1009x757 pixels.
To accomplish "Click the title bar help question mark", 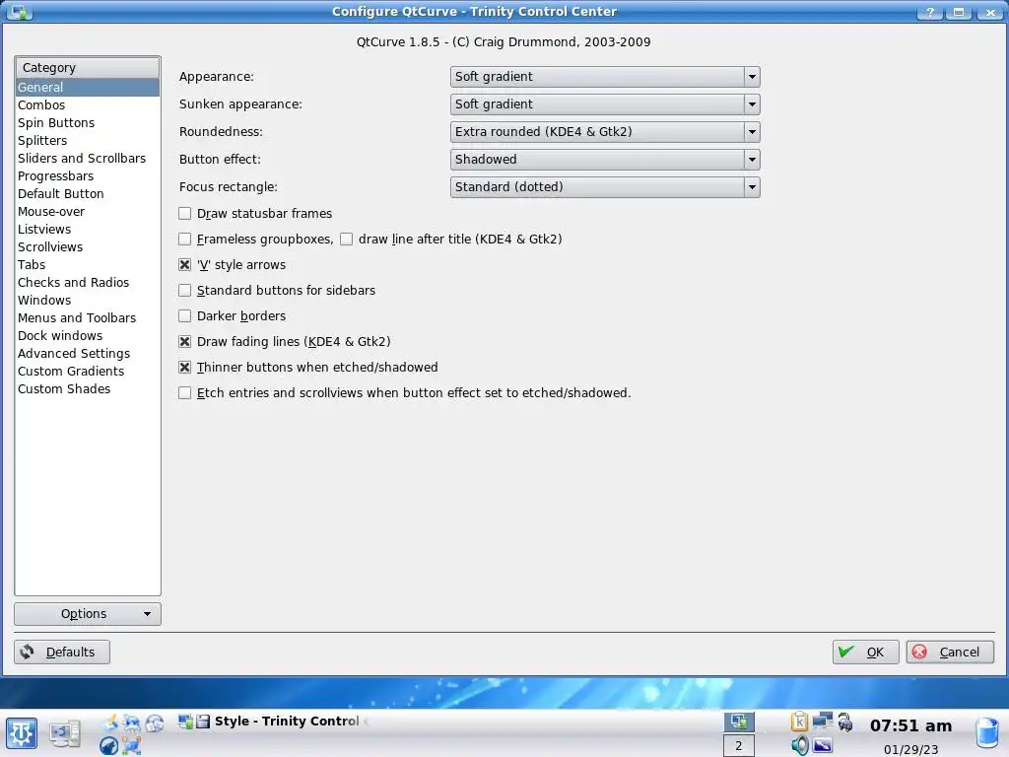I will pyautogui.click(x=930, y=12).
